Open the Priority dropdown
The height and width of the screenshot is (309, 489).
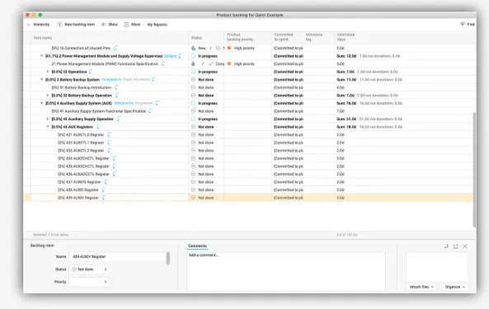[x=89, y=282]
